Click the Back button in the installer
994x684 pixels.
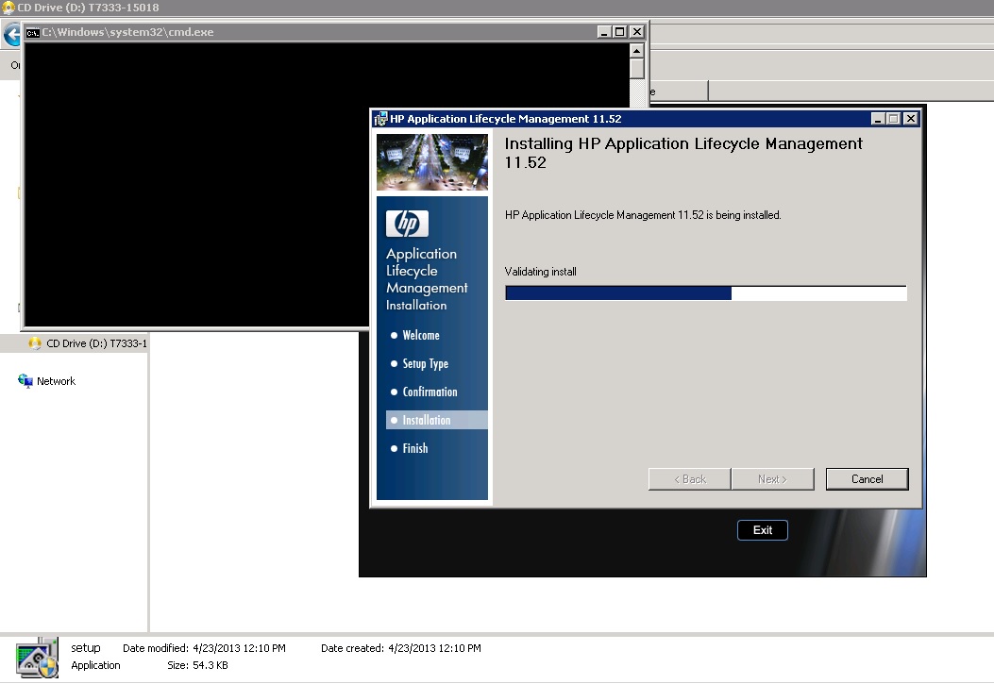click(x=690, y=479)
